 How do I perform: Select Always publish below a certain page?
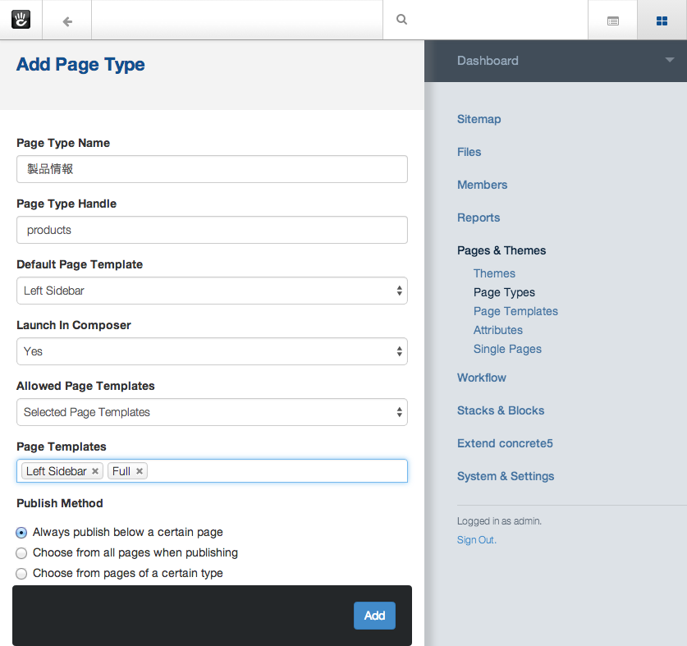(21, 533)
